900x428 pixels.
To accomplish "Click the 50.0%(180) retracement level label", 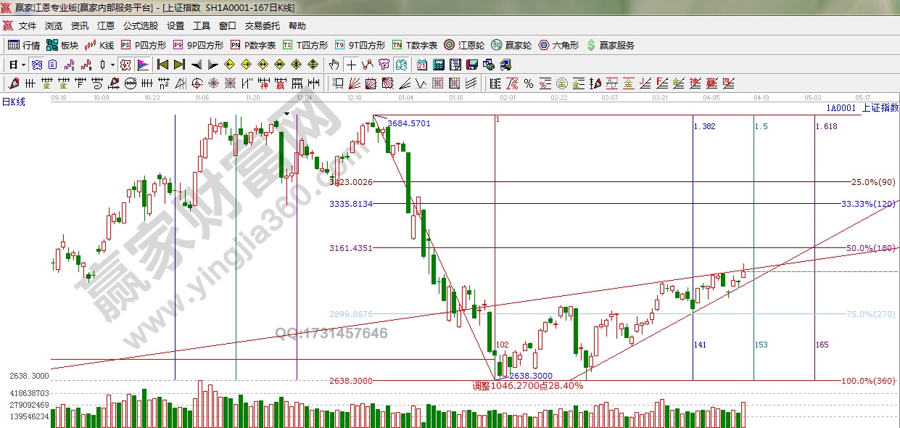I will coord(870,248).
